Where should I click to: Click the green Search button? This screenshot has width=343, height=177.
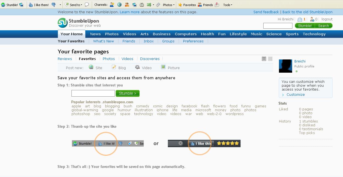pyautogui.click(x=324, y=26)
